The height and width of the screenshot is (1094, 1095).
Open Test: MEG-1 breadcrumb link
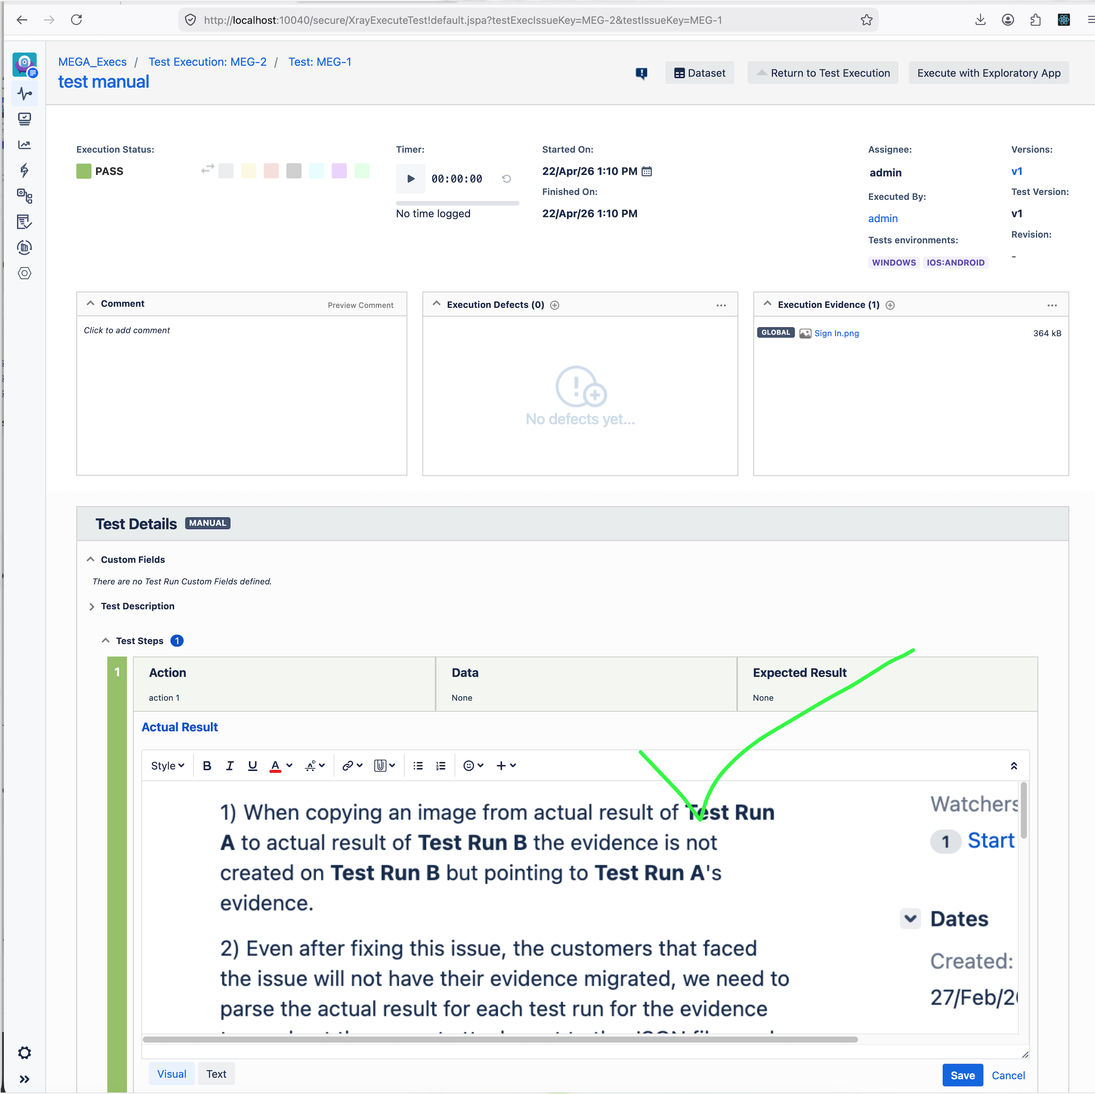[320, 62]
